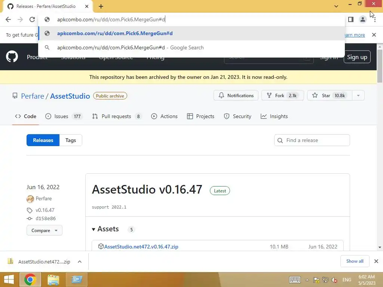Focus the Find a release field
383x287 pixels.
coord(312,140)
